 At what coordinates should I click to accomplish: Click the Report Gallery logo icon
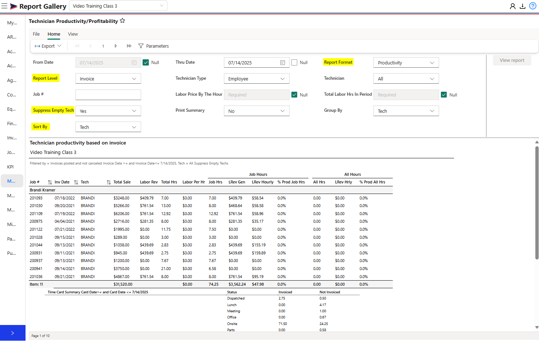(x=13, y=6)
